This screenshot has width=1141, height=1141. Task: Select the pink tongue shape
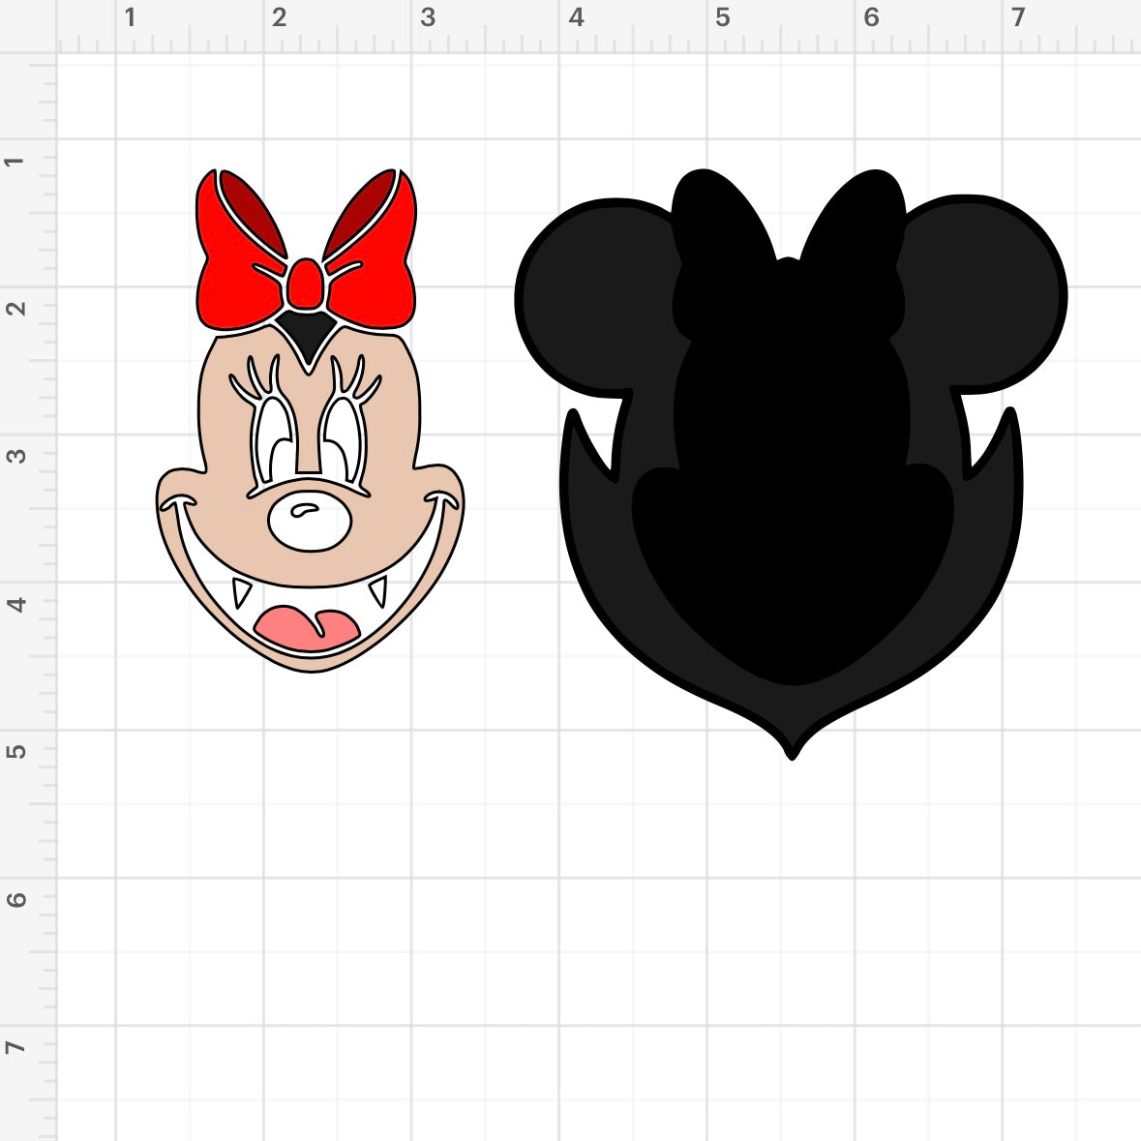[306, 626]
